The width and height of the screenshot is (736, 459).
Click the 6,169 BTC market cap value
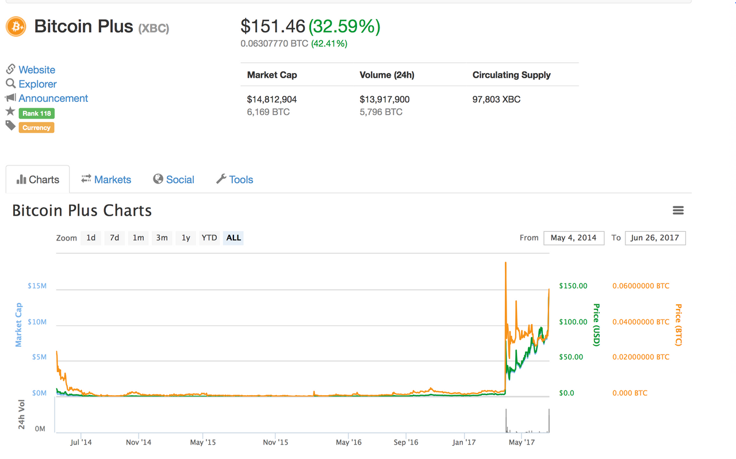(x=268, y=112)
